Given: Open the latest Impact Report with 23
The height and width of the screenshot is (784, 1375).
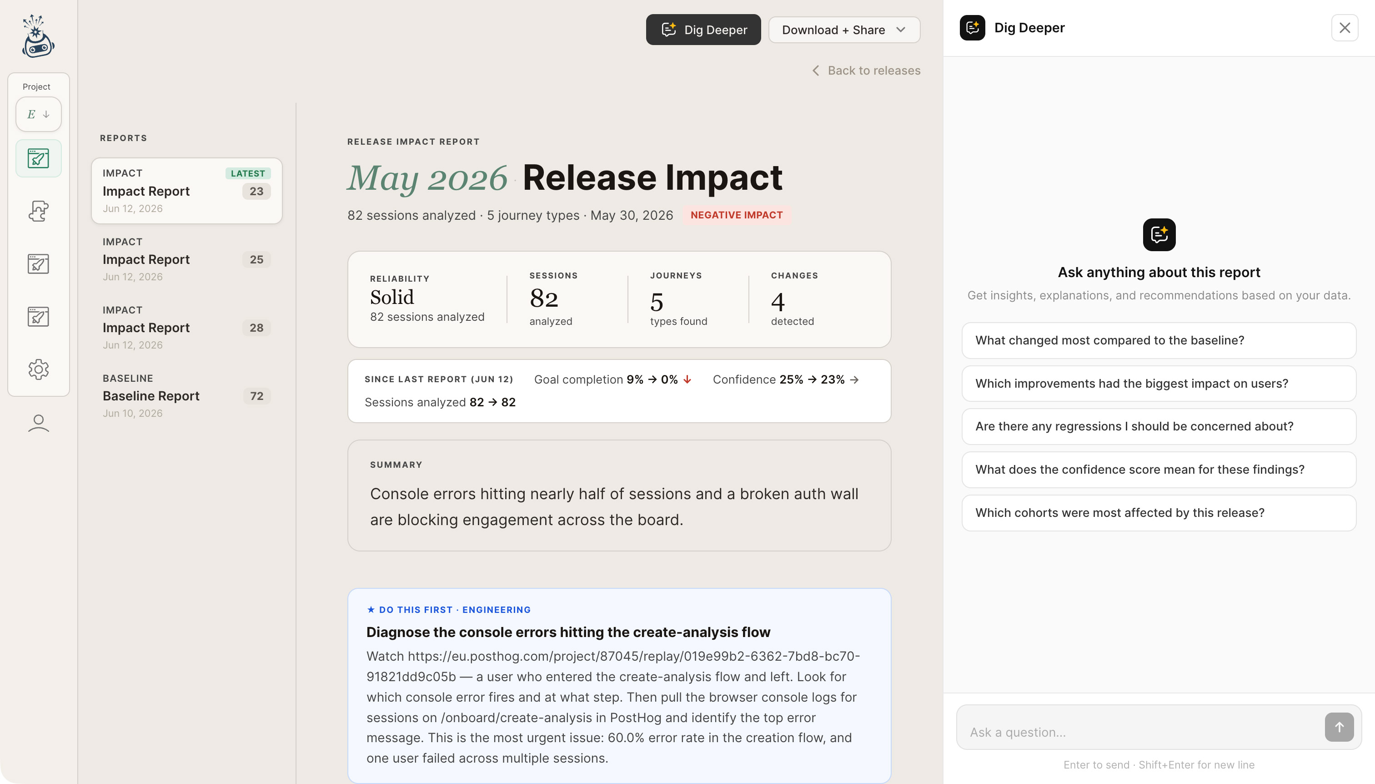Looking at the screenshot, I should (x=187, y=191).
